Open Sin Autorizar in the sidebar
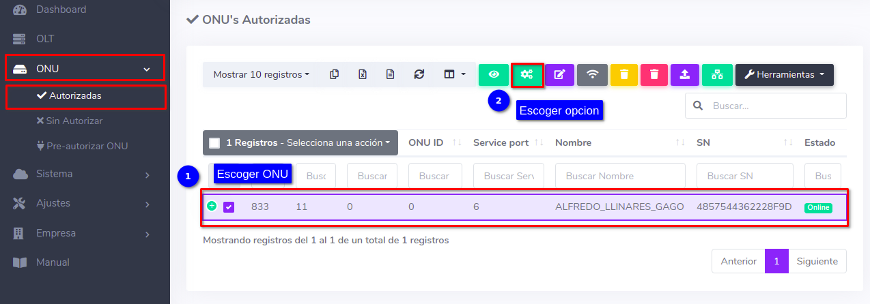Image resolution: width=870 pixels, height=304 pixels. 74,121
